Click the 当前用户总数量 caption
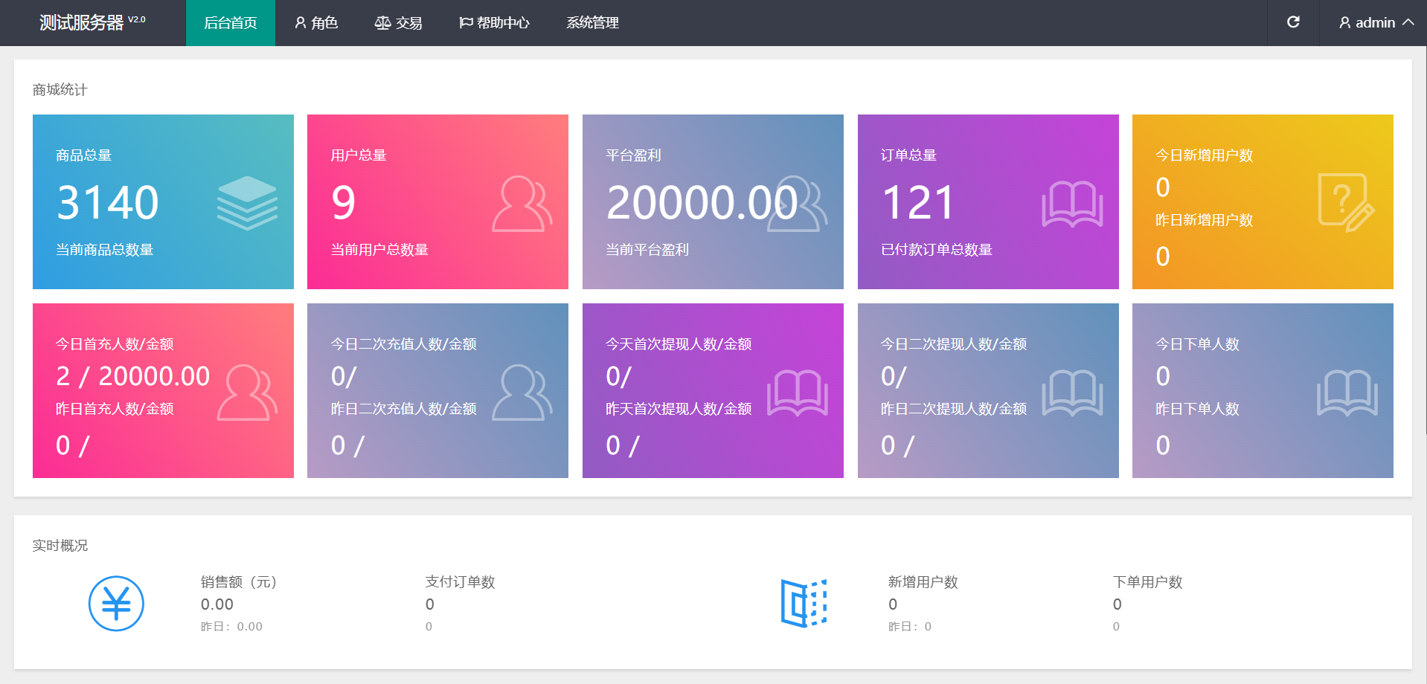This screenshot has height=684, width=1427. pos(379,250)
